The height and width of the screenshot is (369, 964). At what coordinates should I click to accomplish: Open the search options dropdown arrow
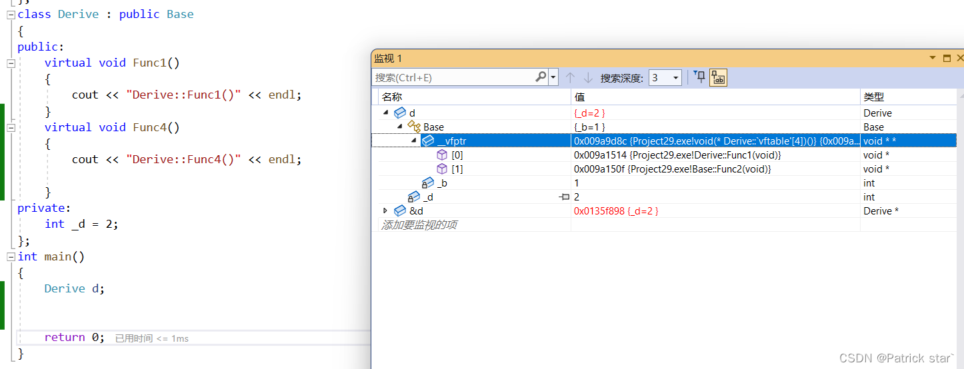coord(553,77)
